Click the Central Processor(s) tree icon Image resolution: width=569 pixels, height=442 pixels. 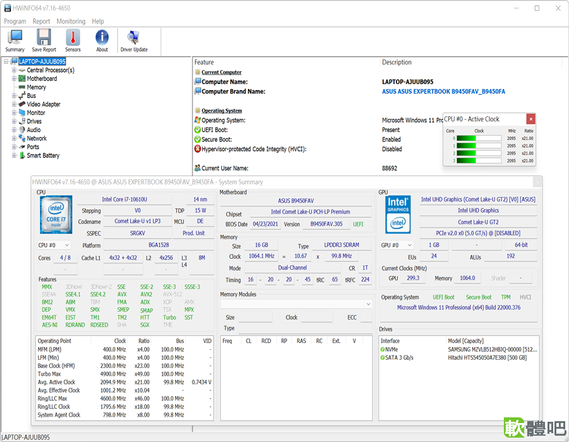22,70
